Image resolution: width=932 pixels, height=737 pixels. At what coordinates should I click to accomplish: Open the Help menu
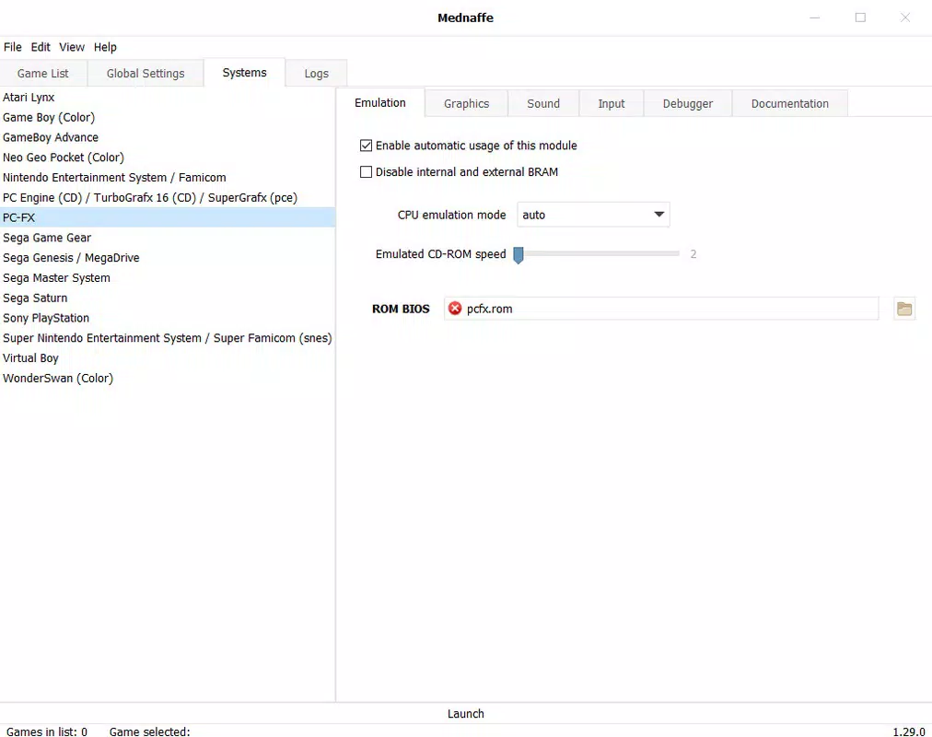coord(105,47)
